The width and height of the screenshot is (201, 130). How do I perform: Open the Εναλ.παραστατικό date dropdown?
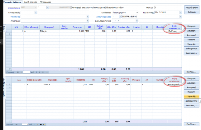pos(137,21)
